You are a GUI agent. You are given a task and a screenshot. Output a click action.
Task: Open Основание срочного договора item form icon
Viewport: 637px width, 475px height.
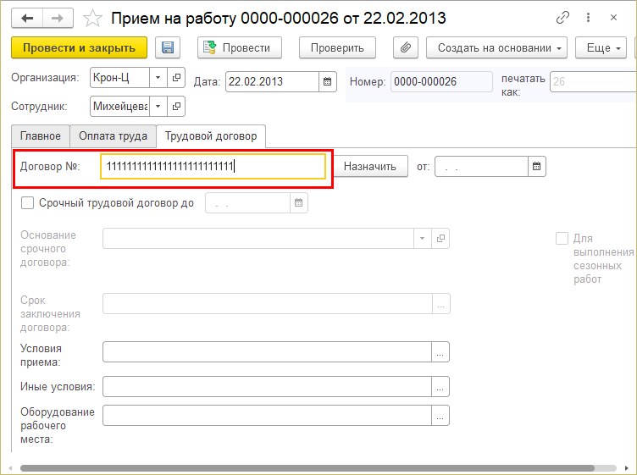tap(440, 238)
